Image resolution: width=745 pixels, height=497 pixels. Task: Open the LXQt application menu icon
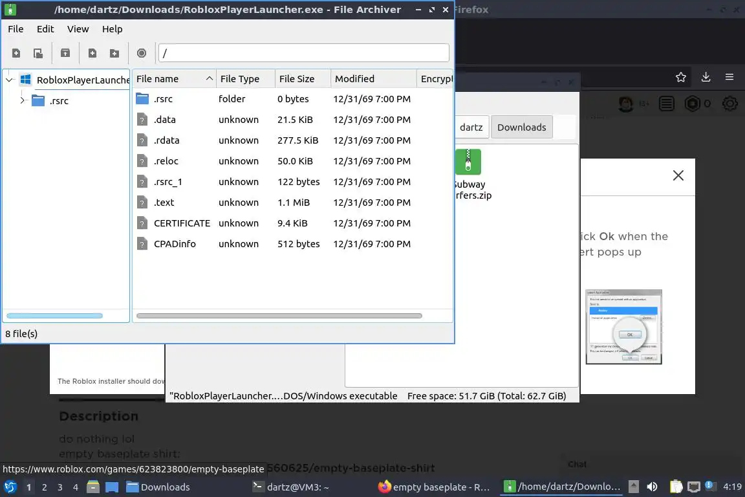[10, 487]
